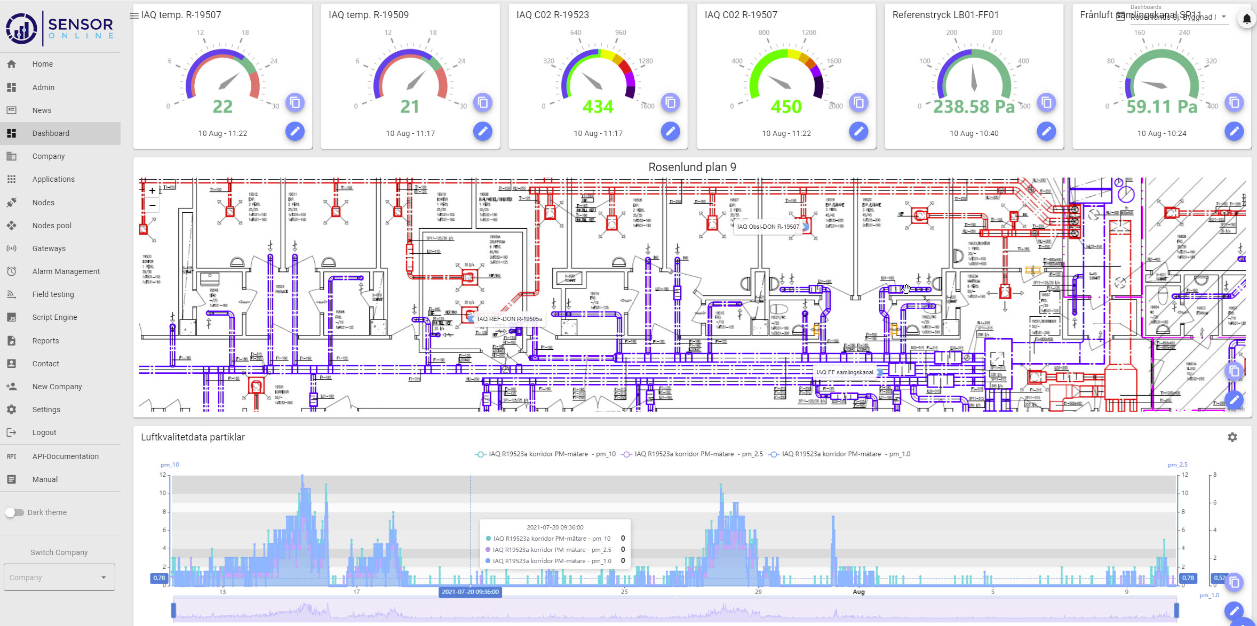Screen dimensions: 1257x626
Task: Open the Alarm Management menu item
Action: click(x=66, y=271)
